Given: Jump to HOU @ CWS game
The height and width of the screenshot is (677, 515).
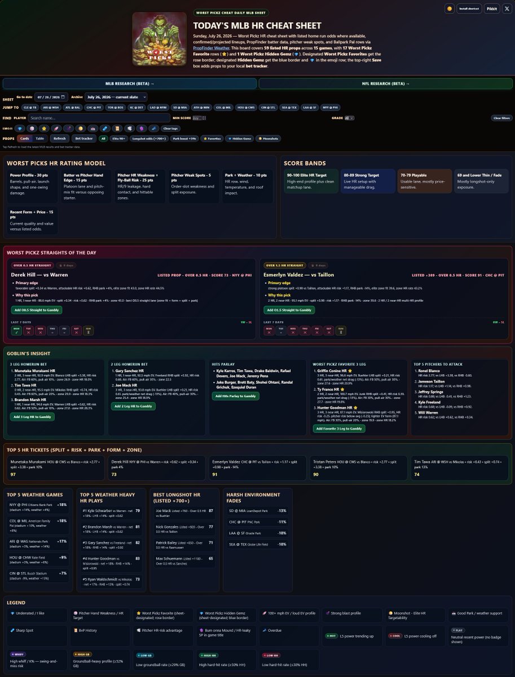Looking at the screenshot, I should (x=246, y=107).
